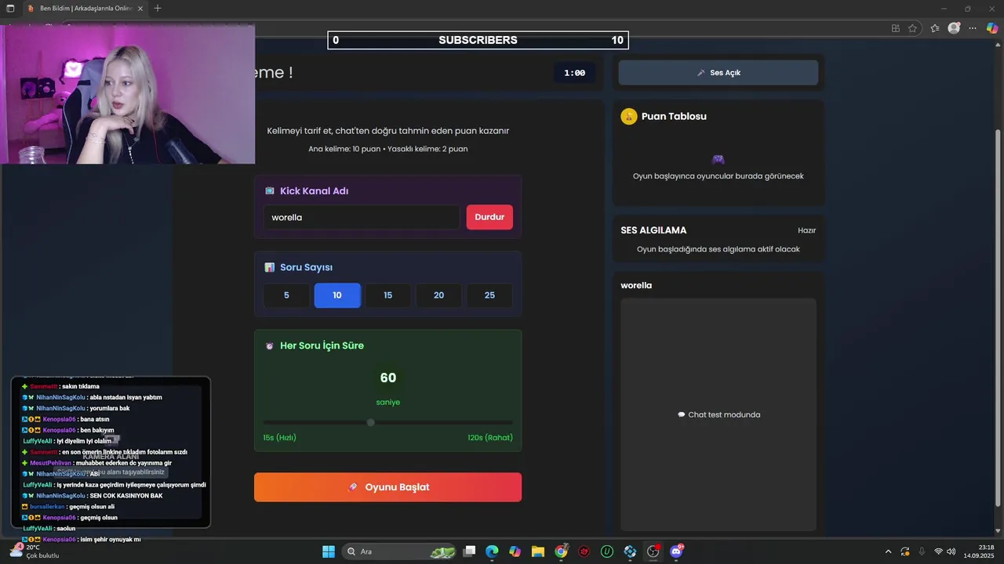Click chat message 'SEN COK KASINIYON BAK'

[x=126, y=496]
